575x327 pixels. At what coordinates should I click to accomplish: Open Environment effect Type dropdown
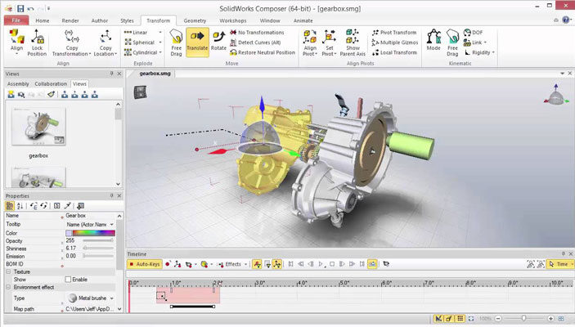111,298
